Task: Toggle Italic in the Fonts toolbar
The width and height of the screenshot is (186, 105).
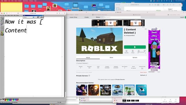Action: [x=40, y=17]
